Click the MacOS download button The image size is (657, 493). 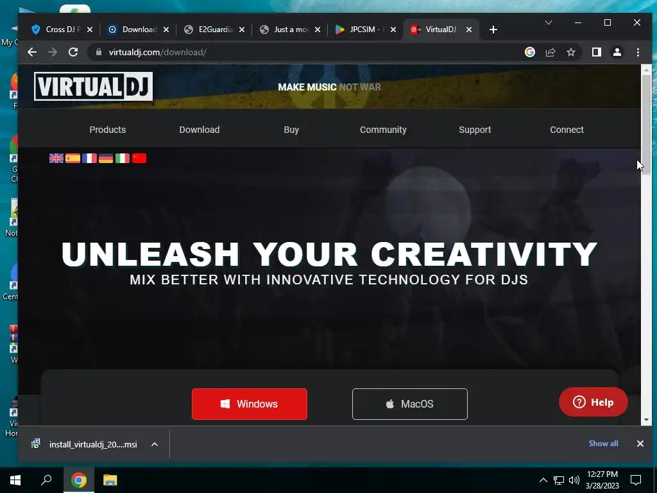[x=410, y=404]
